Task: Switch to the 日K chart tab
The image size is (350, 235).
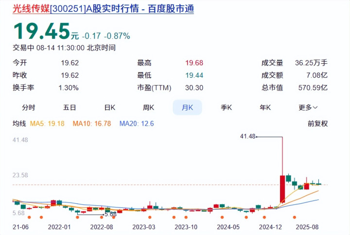Action: [110, 108]
